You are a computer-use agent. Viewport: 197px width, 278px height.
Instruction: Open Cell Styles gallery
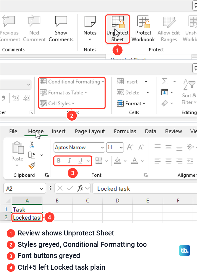(57, 103)
